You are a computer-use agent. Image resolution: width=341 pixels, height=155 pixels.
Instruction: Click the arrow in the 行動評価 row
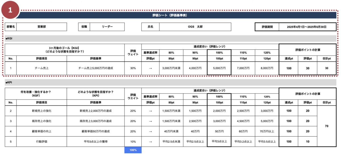pos(150,141)
